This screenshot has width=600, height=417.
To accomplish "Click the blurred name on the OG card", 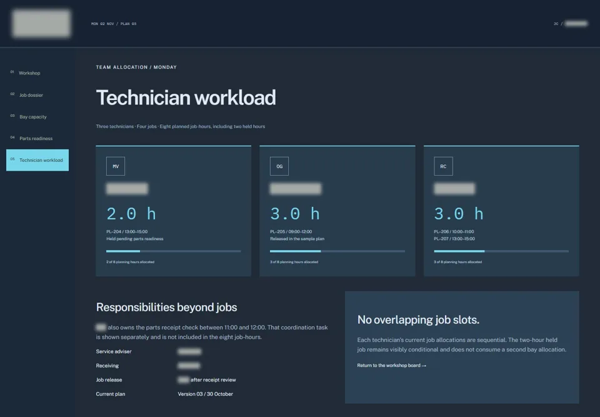I will 296,188.
